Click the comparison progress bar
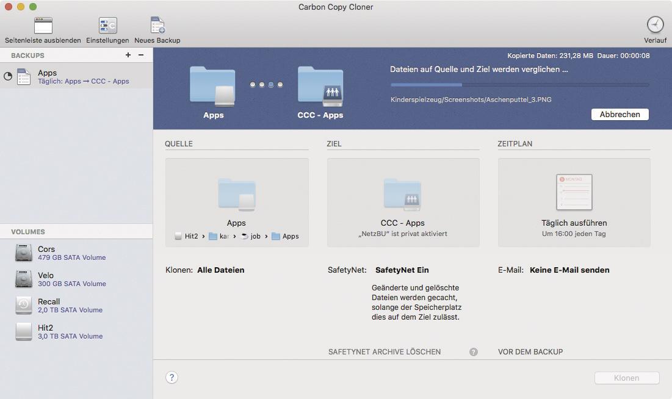672x399 pixels. [x=519, y=85]
